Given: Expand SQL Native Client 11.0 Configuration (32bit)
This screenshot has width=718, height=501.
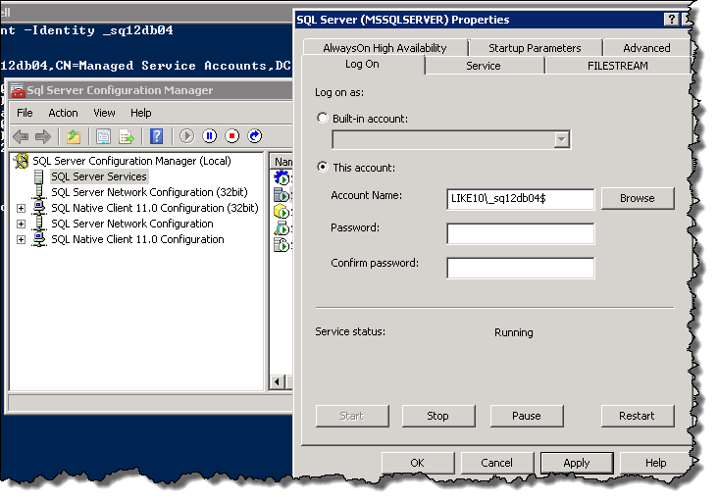Looking at the screenshot, I should click(22, 208).
